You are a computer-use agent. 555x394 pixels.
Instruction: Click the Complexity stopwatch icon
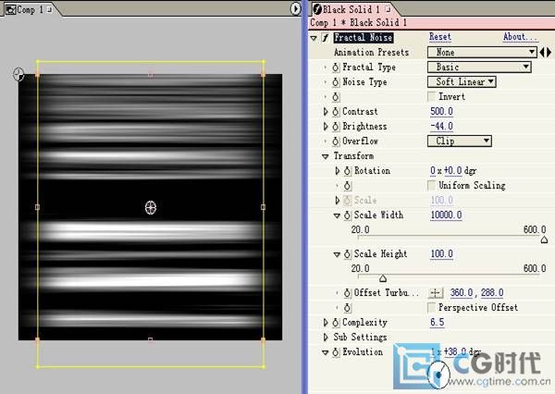click(336, 323)
